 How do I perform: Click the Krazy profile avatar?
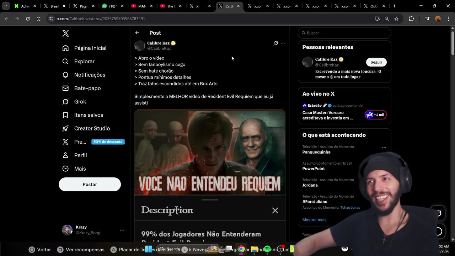[67, 230]
